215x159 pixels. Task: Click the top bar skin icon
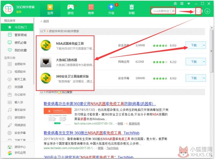point(175,3)
